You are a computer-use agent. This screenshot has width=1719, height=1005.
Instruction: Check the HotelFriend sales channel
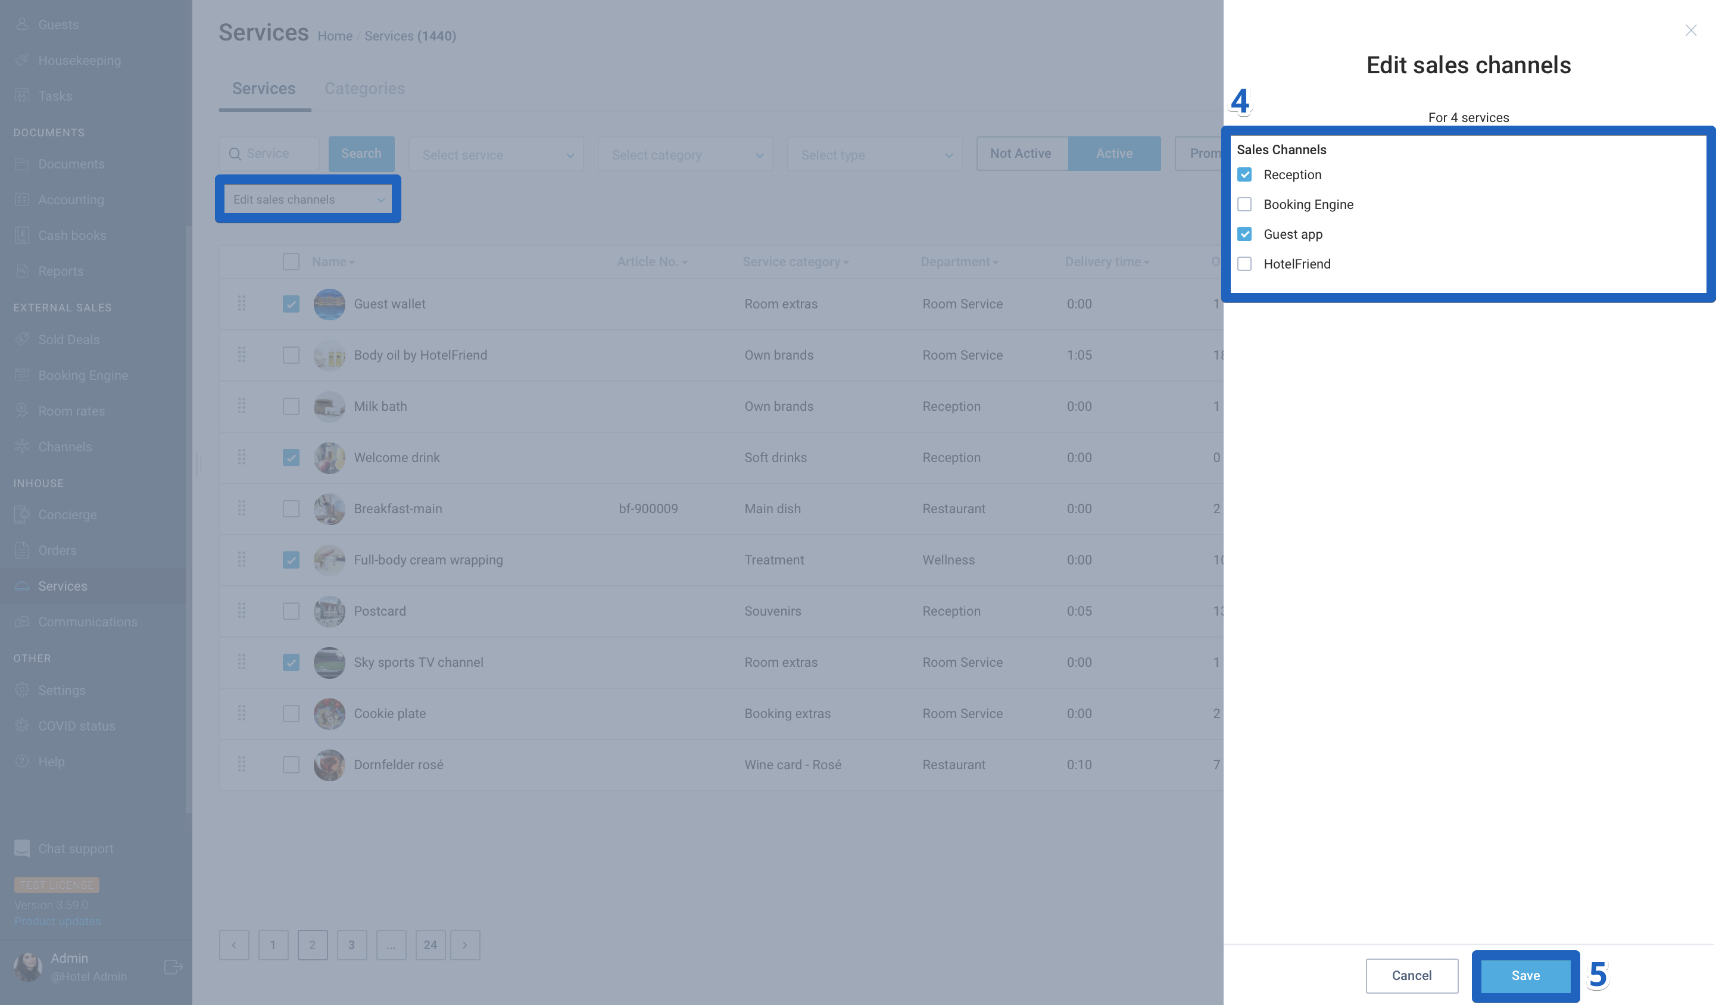(1244, 264)
